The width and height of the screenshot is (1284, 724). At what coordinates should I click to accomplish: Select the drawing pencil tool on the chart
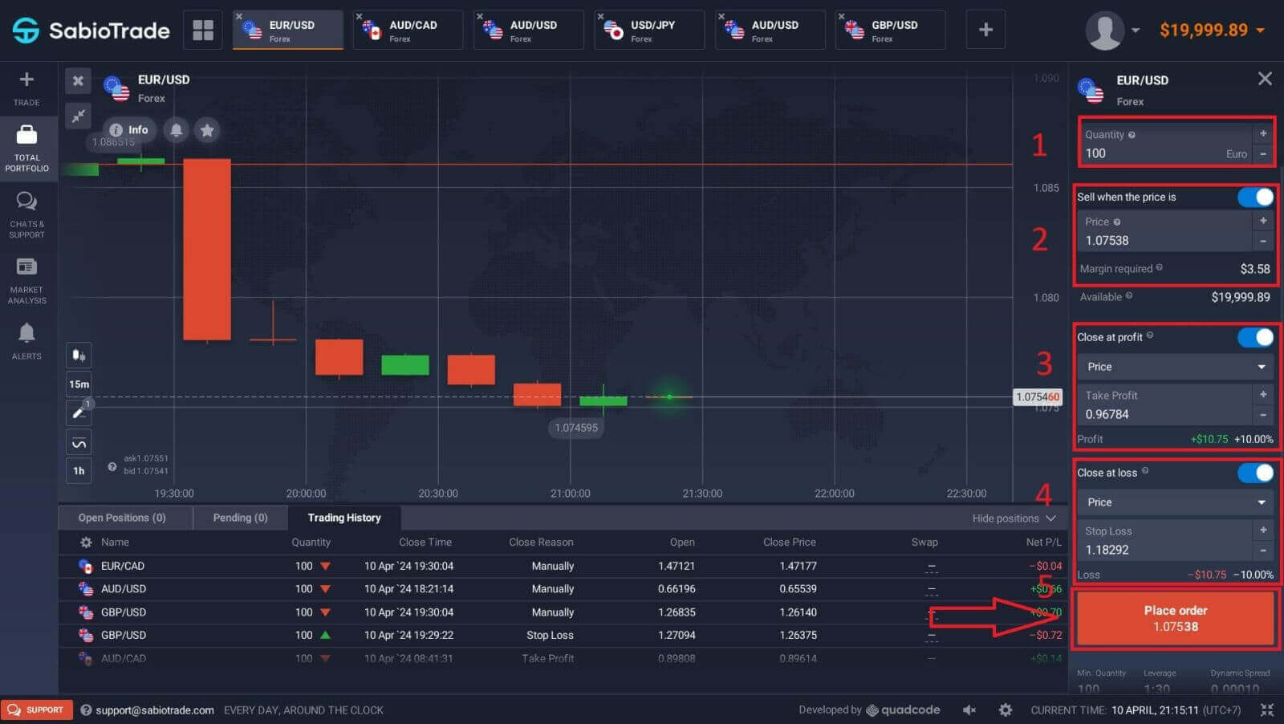click(78, 413)
